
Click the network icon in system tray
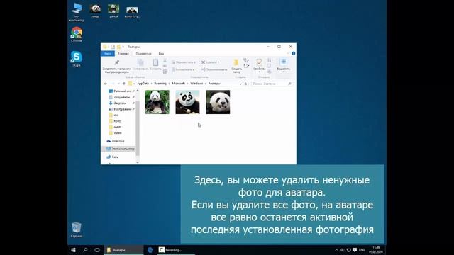348,250
